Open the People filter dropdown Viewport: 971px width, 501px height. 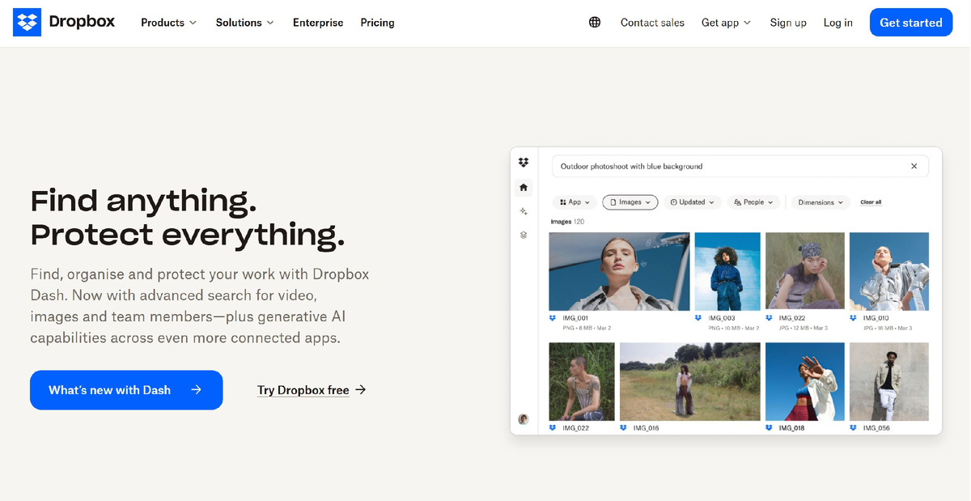753,202
